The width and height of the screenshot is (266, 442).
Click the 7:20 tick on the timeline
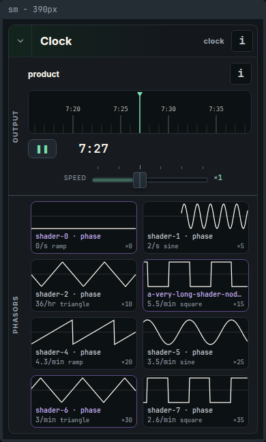coord(73,124)
